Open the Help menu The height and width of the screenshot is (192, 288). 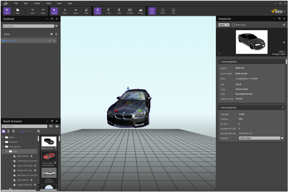[x=70, y=3]
